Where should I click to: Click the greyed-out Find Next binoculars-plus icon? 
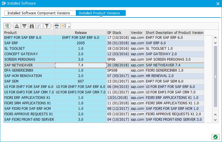39,26
